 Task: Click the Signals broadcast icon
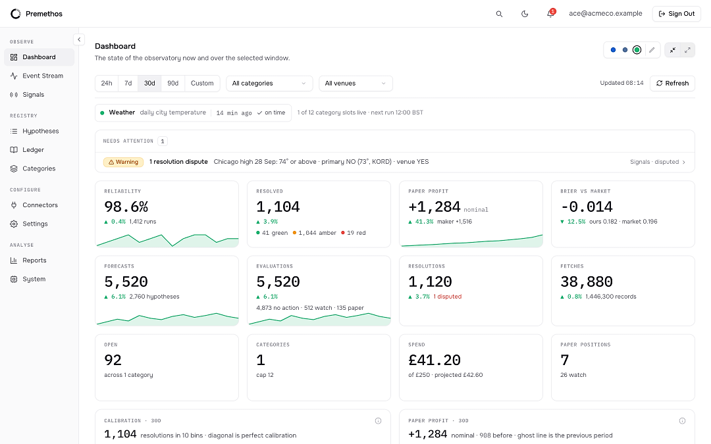point(14,95)
